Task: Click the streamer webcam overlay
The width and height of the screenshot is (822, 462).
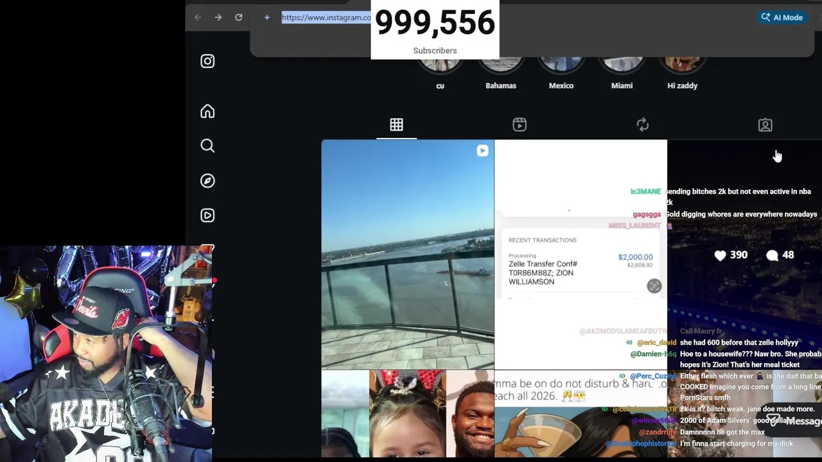Action: point(106,354)
